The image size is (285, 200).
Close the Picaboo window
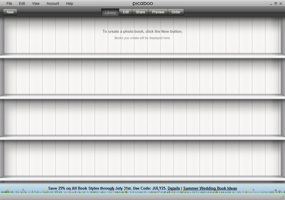tap(281, 3)
